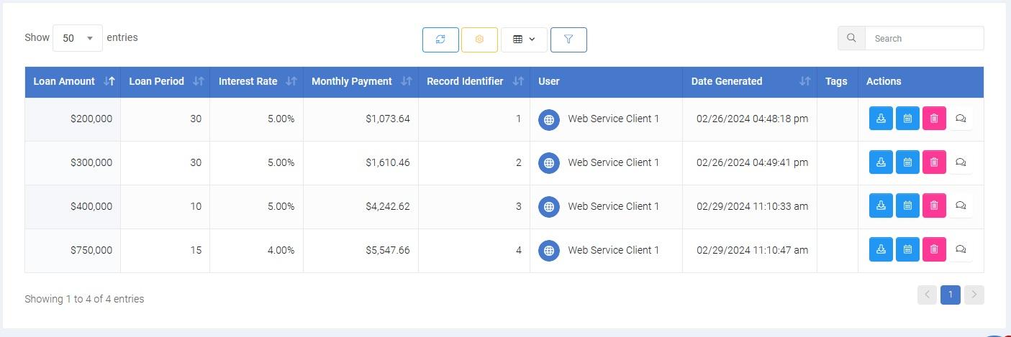Click the Tags column header

[837, 82]
